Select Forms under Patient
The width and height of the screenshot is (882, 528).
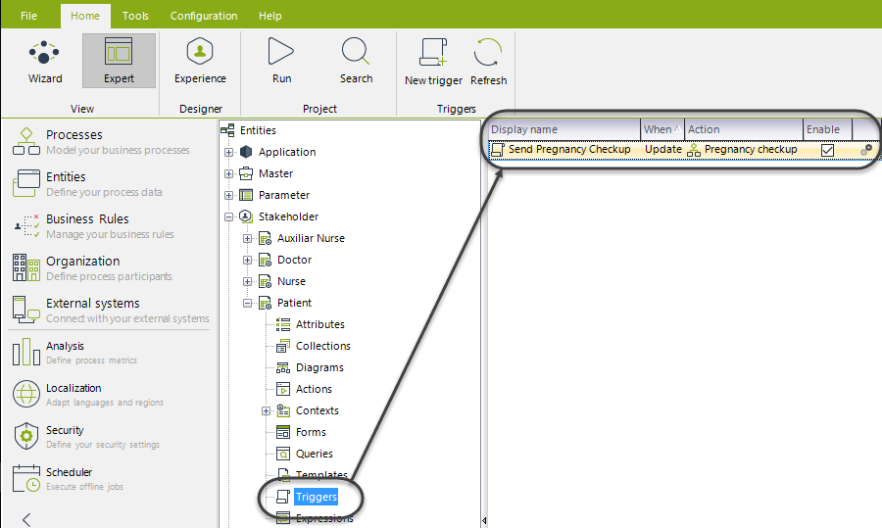tap(311, 432)
